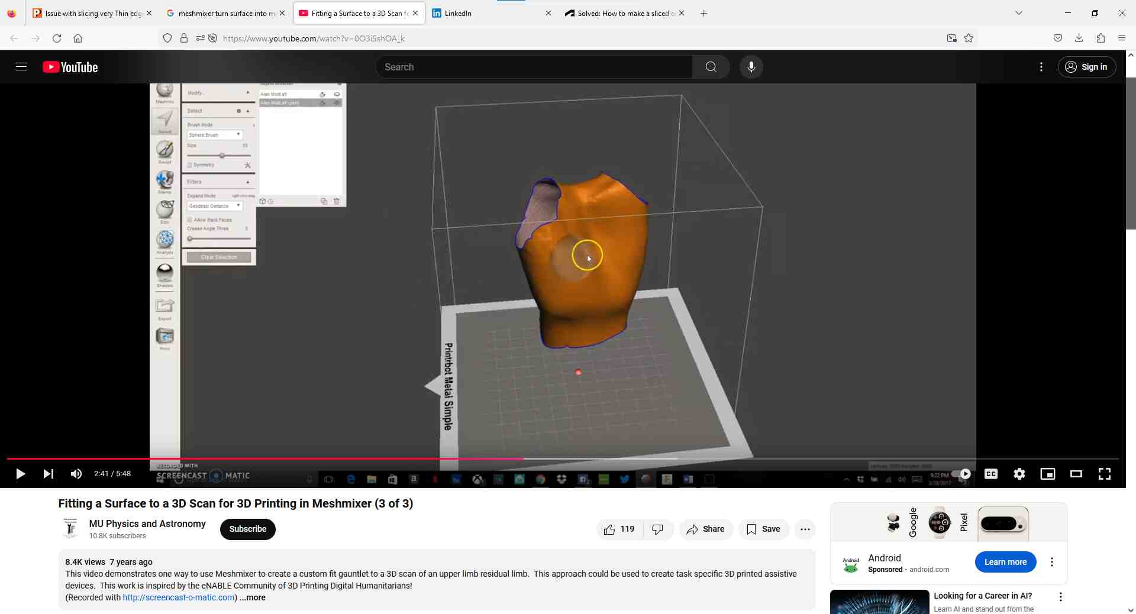Click the scroll down arrow of the page
The width and height of the screenshot is (1136, 614).
pos(1131,609)
